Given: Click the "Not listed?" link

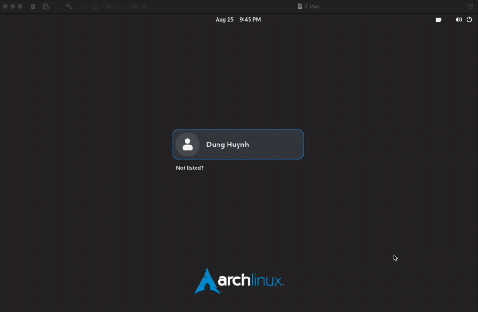Looking at the screenshot, I should [190, 168].
